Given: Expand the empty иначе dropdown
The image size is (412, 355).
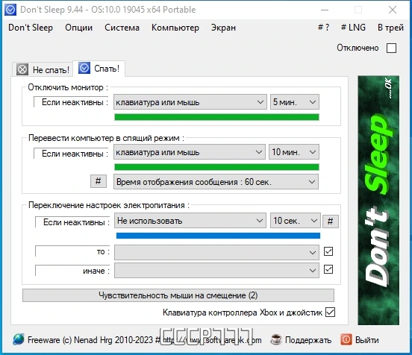Looking at the screenshot, I should [x=216, y=270].
